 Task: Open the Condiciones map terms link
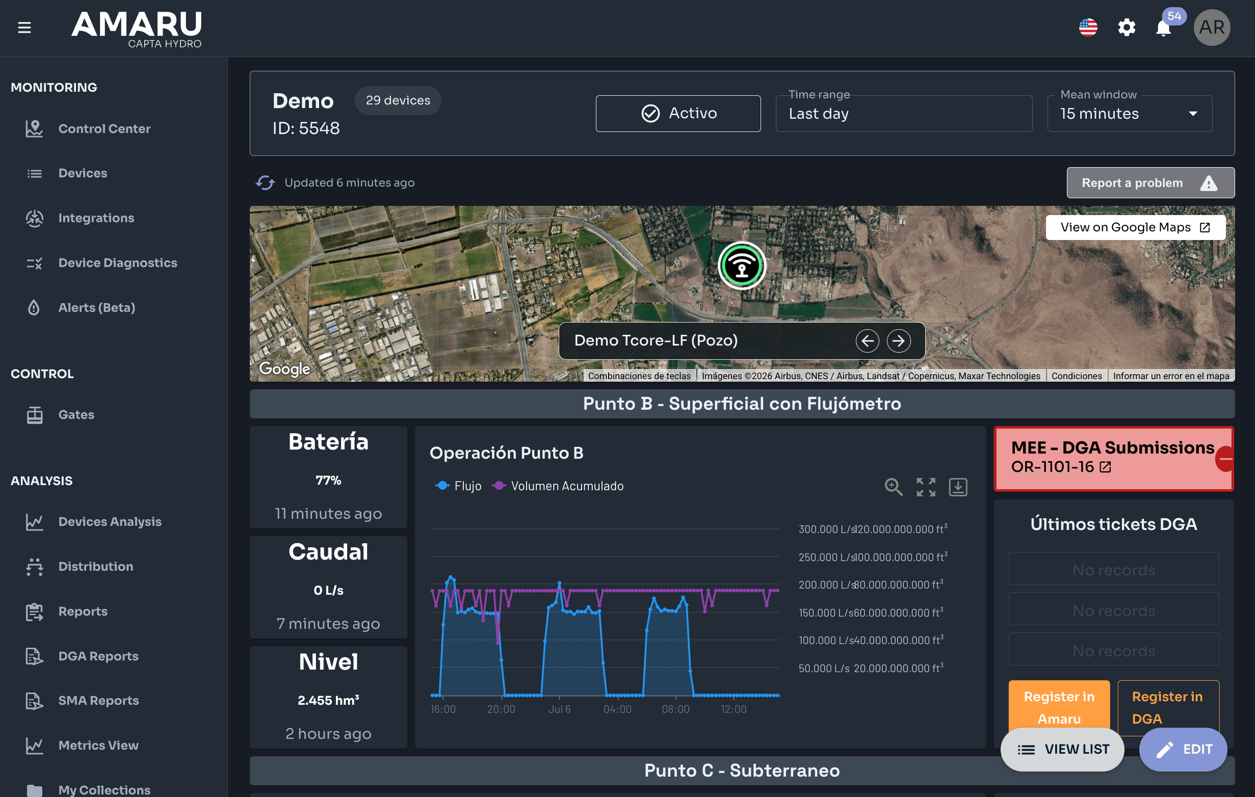(x=1076, y=376)
